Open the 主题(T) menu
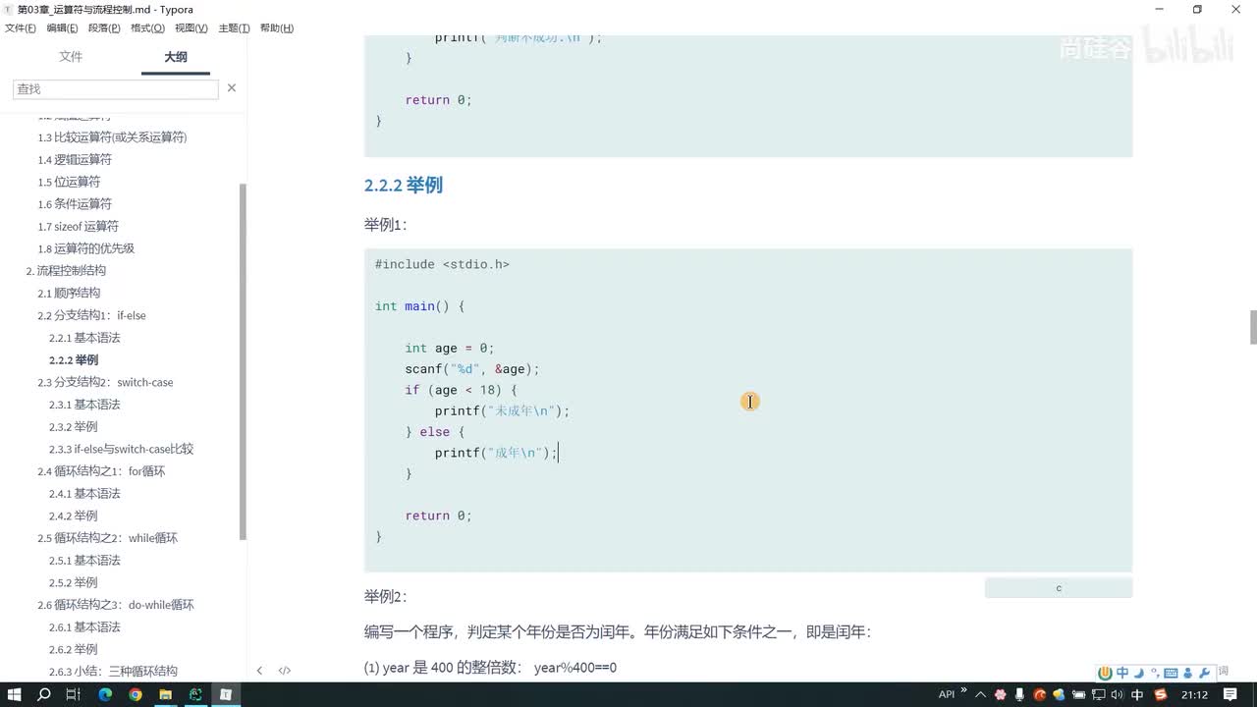The width and height of the screenshot is (1257, 707). [x=234, y=28]
